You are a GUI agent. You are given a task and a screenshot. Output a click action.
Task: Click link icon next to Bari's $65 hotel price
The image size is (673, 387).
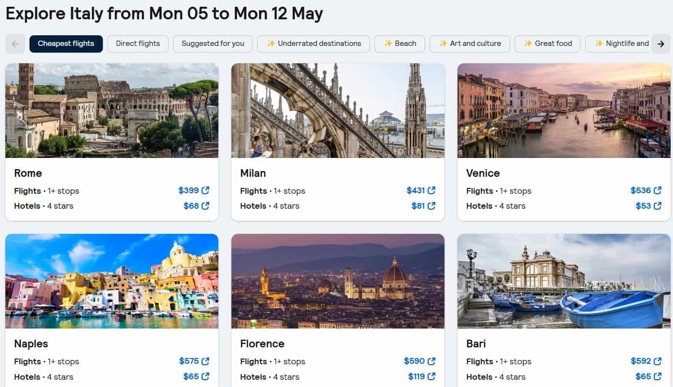pos(659,376)
